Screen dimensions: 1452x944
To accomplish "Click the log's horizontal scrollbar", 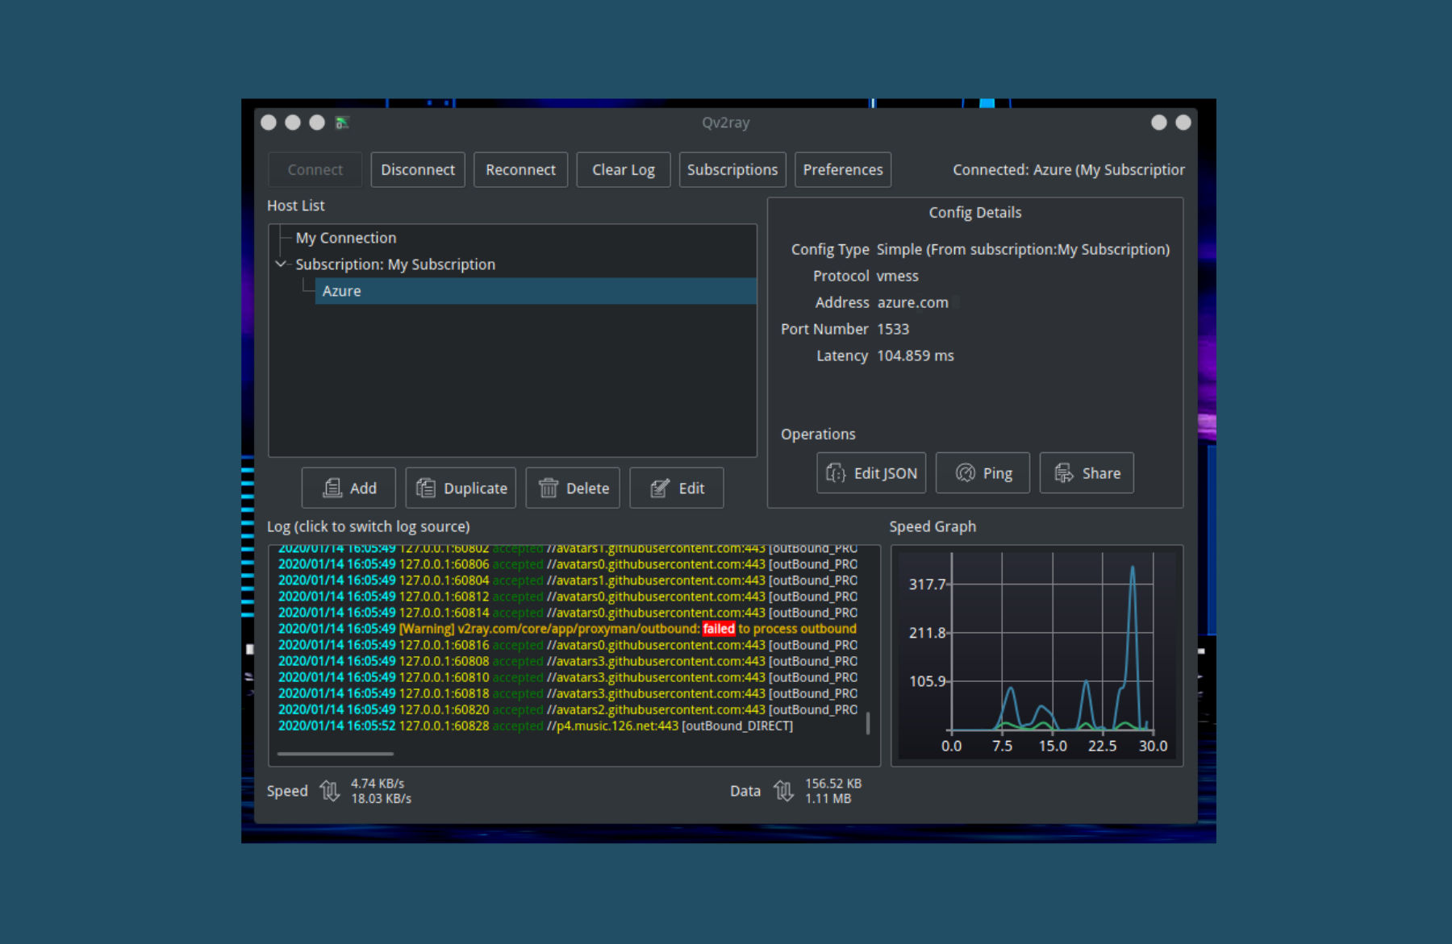I will [336, 754].
